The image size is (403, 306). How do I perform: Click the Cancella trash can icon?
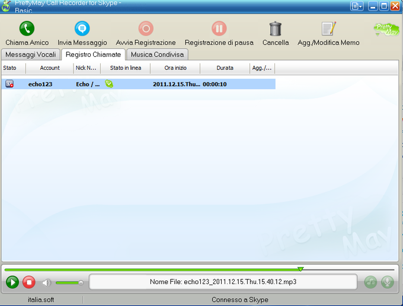click(x=276, y=28)
